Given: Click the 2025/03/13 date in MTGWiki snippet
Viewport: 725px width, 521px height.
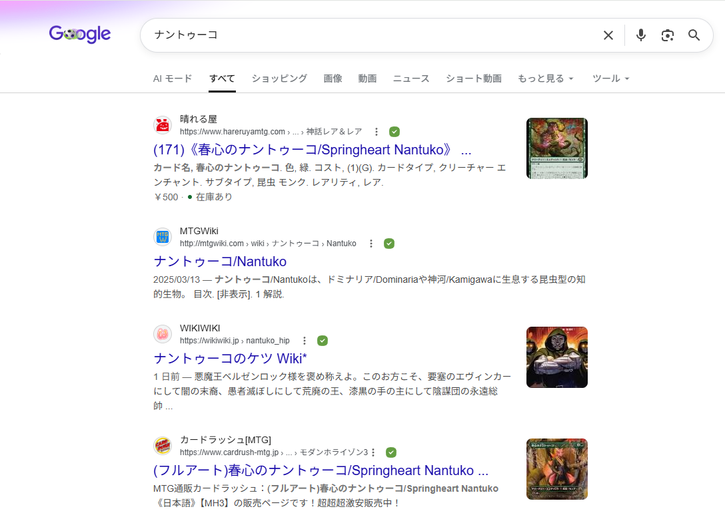Looking at the screenshot, I should pyautogui.click(x=177, y=280).
